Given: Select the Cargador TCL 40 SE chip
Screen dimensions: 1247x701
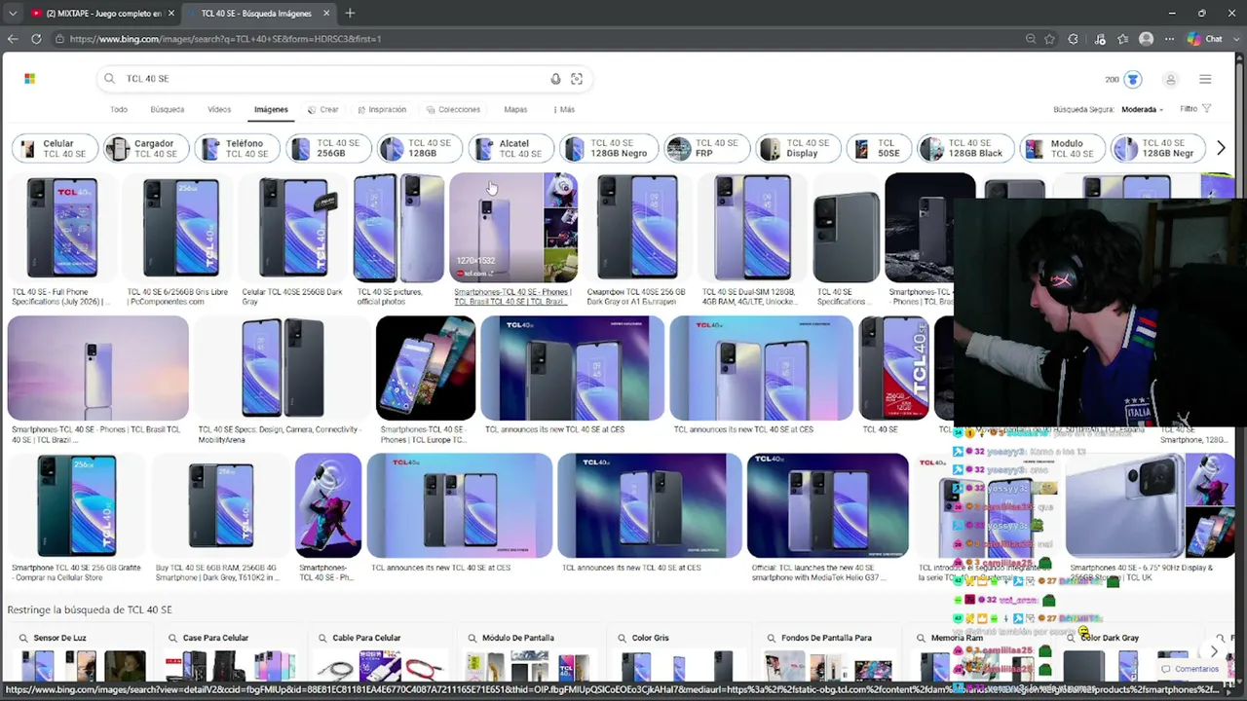Looking at the screenshot, I should tap(146, 149).
